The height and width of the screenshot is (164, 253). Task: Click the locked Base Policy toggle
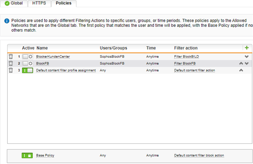point(27,156)
